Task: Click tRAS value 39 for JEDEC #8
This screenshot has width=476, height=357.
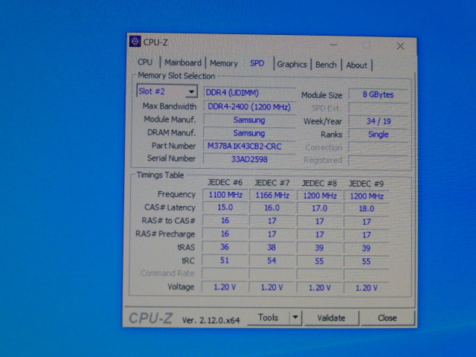Action: (x=319, y=248)
